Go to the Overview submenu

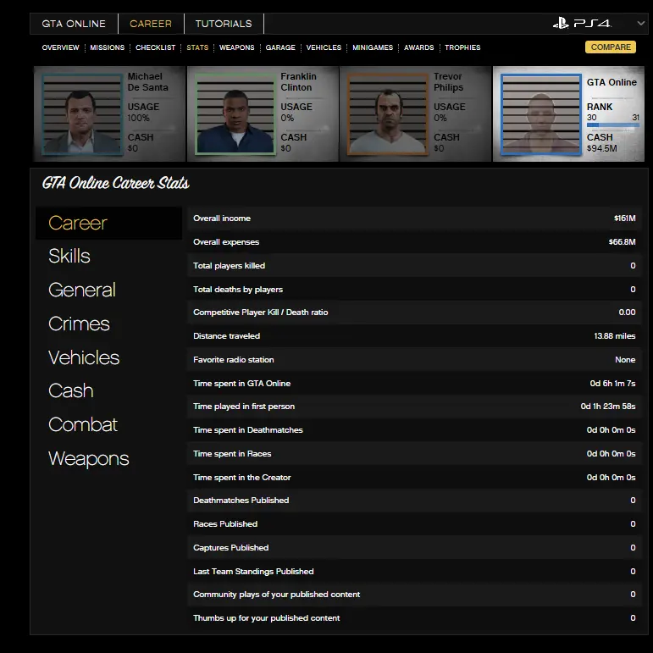click(60, 47)
